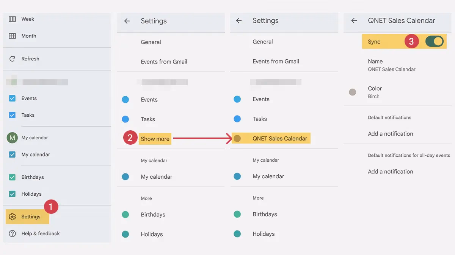Open Events from Gmail in second panel
The width and height of the screenshot is (455, 255).
click(x=164, y=62)
